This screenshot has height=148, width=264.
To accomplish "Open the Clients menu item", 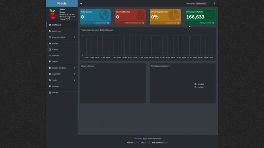I will point(62,49).
